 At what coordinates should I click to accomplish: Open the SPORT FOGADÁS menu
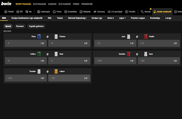[x=23, y=4]
